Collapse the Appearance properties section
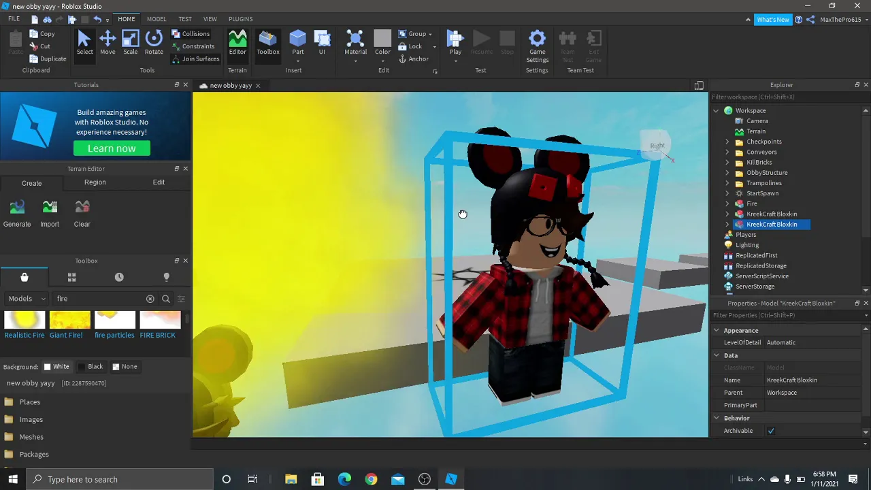The height and width of the screenshot is (490, 871). coord(717,330)
